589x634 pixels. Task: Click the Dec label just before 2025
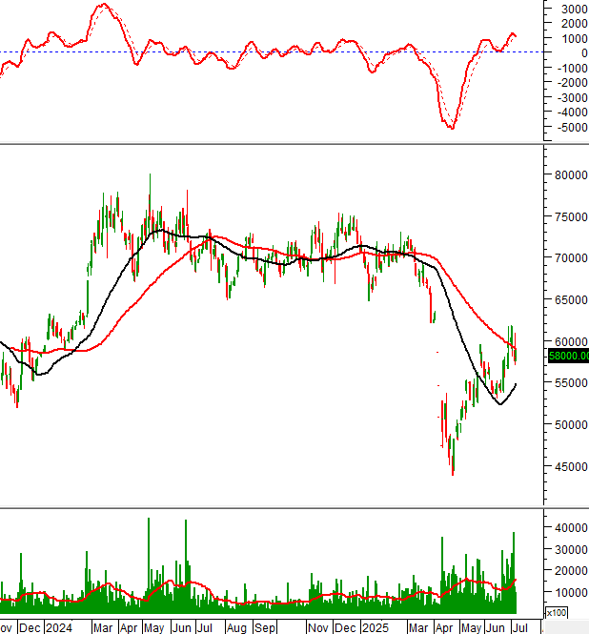point(346,628)
